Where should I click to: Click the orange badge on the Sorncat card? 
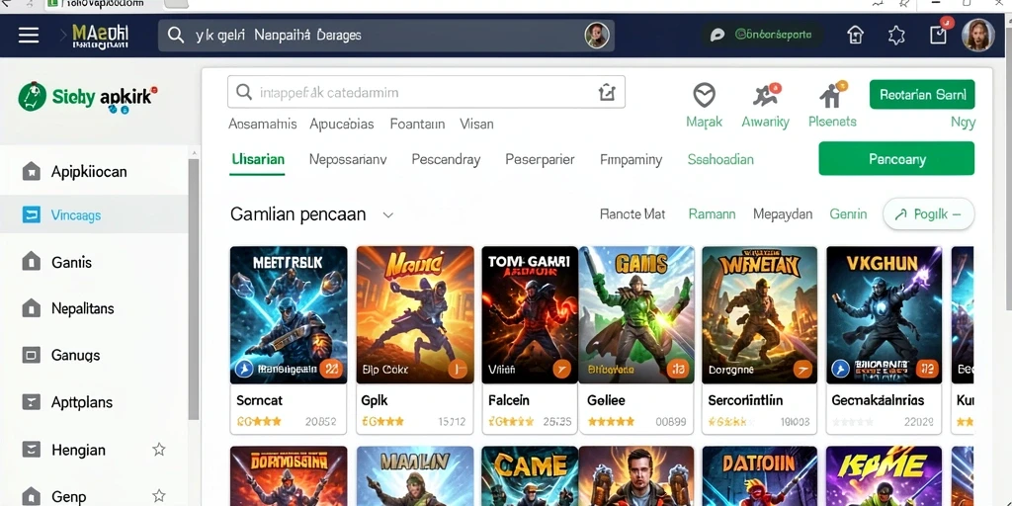click(331, 370)
